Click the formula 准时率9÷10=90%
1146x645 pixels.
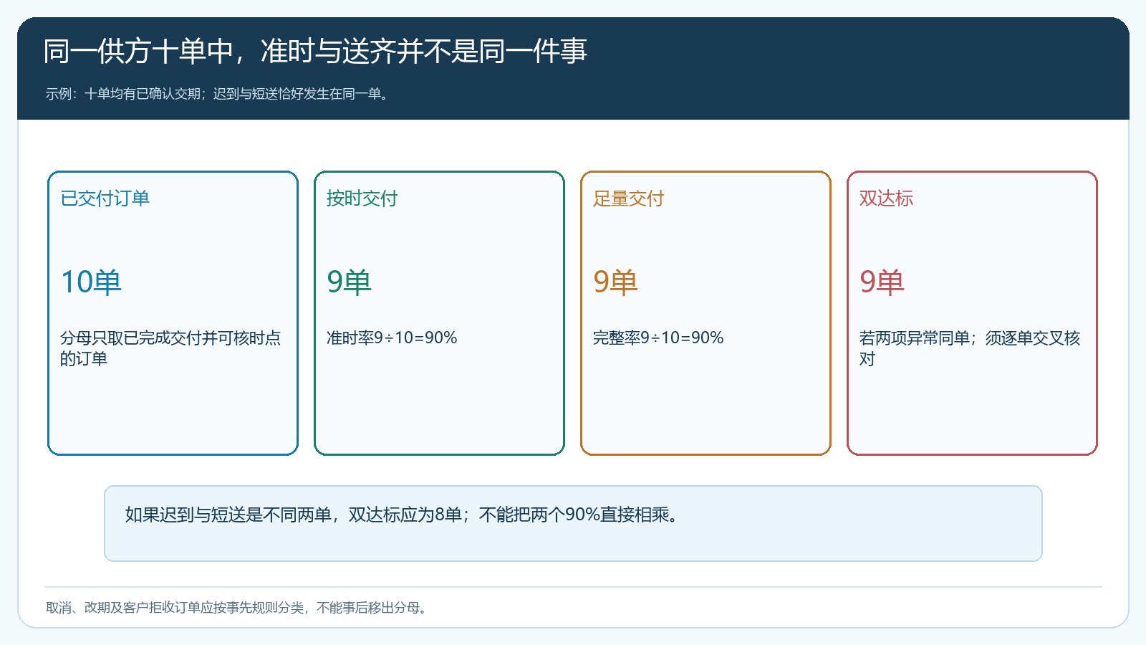pyautogui.click(x=392, y=338)
